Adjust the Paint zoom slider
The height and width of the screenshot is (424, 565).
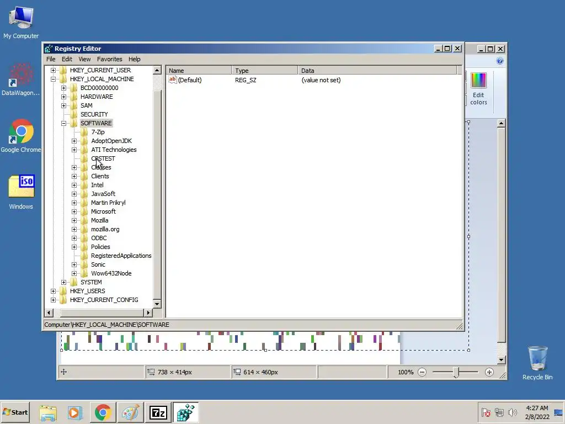pos(456,372)
